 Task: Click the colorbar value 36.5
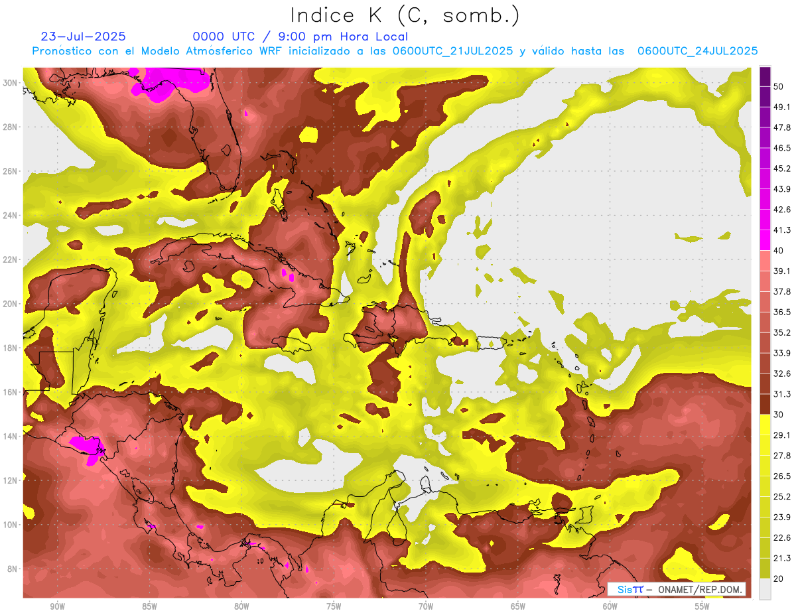782,312
